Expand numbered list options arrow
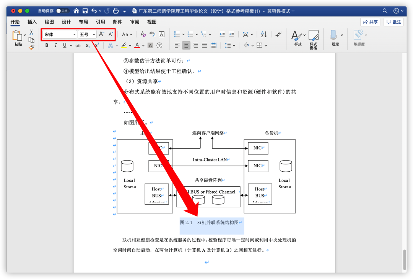This screenshot has height=279, width=413. (x=197, y=34)
